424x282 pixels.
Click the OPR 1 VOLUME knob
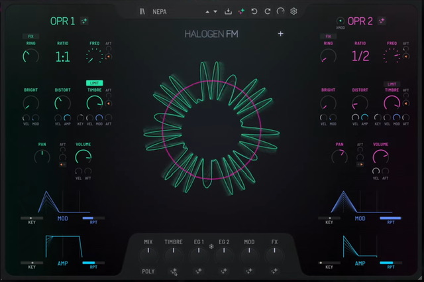pyautogui.click(x=83, y=157)
